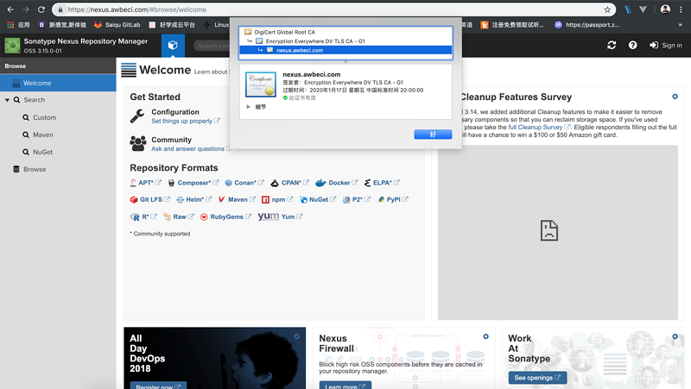Refresh Nexus view with refresh icon

[x=612, y=45]
